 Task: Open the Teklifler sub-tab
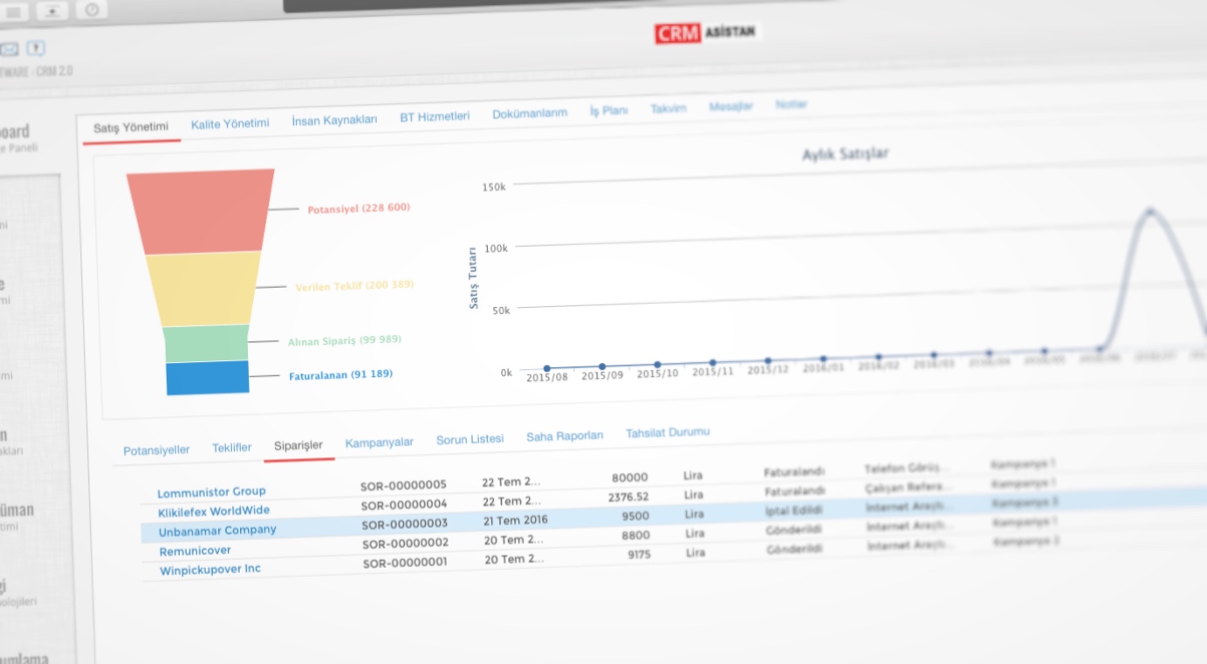pyautogui.click(x=231, y=448)
